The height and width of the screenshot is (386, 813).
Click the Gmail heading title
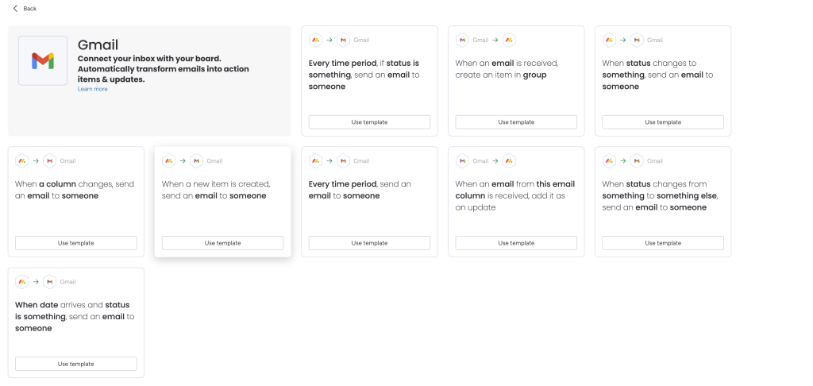tap(98, 44)
